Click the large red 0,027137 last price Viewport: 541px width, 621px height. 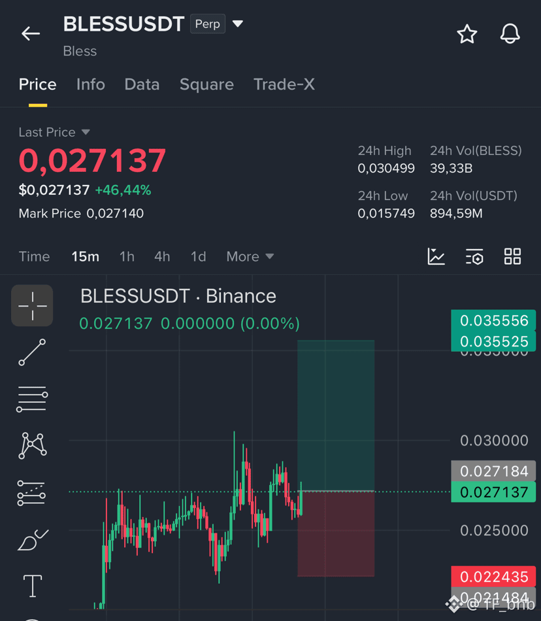coord(92,160)
